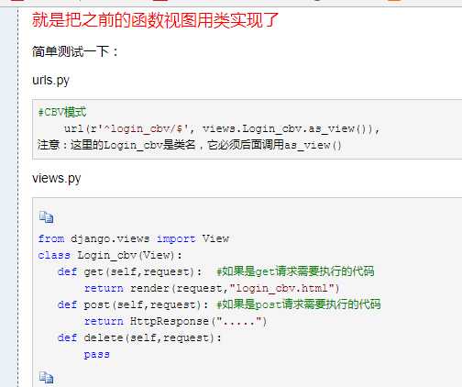Screen dimensions: 462x387
Task: Click the copy code icon below 'pass'
Action: [x=46, y=378]
